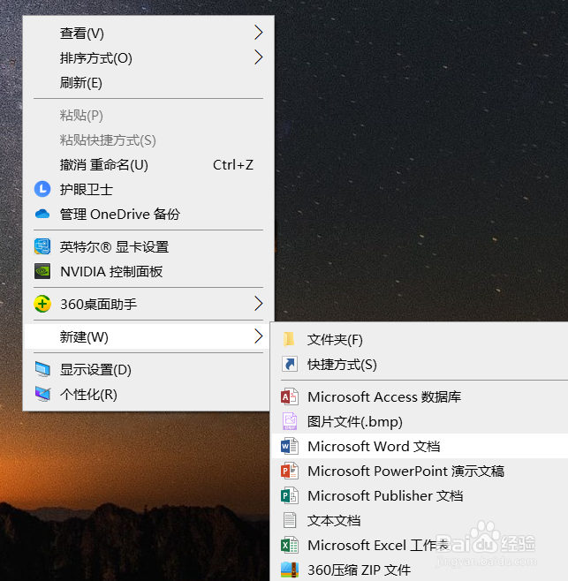The width and height of the screenshot is (568, 581).
Task: Select 360压缩 ZIP 文件 entry
Action: pyautogui.click(x=420, y=570)
